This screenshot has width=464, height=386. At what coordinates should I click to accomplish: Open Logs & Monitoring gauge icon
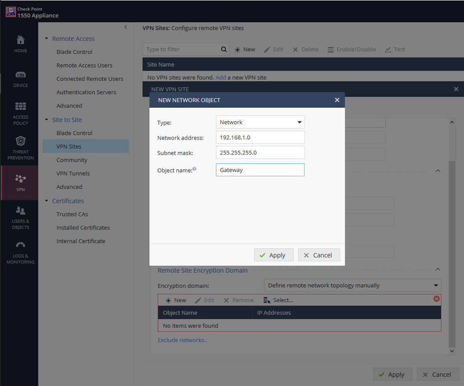point(20,245)
